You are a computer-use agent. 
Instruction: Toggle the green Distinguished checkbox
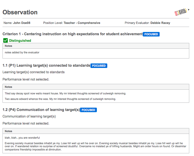[x=6, y=41]
